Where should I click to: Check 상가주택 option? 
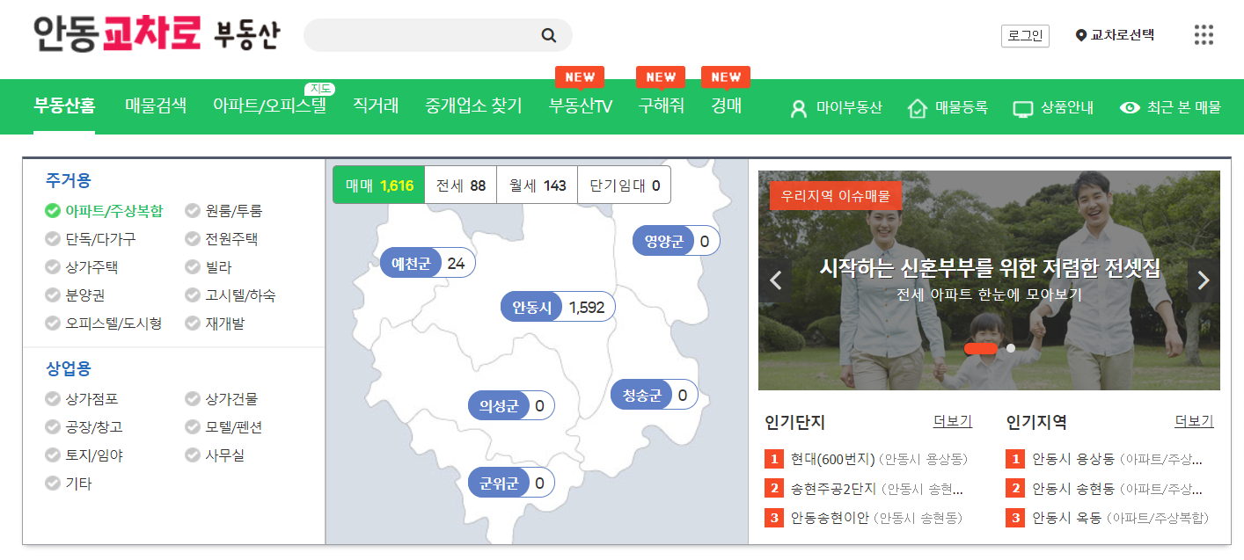click(81, 267)
